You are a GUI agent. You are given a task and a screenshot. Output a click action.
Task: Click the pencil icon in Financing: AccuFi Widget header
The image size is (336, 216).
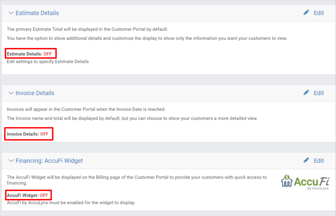tap(306, 160)
